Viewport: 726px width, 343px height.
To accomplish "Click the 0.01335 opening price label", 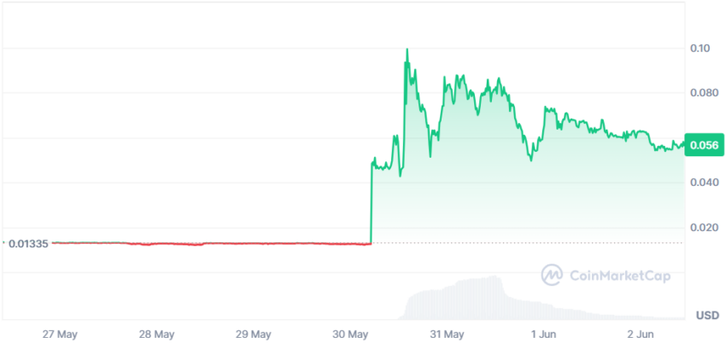I will pos(28,244).
